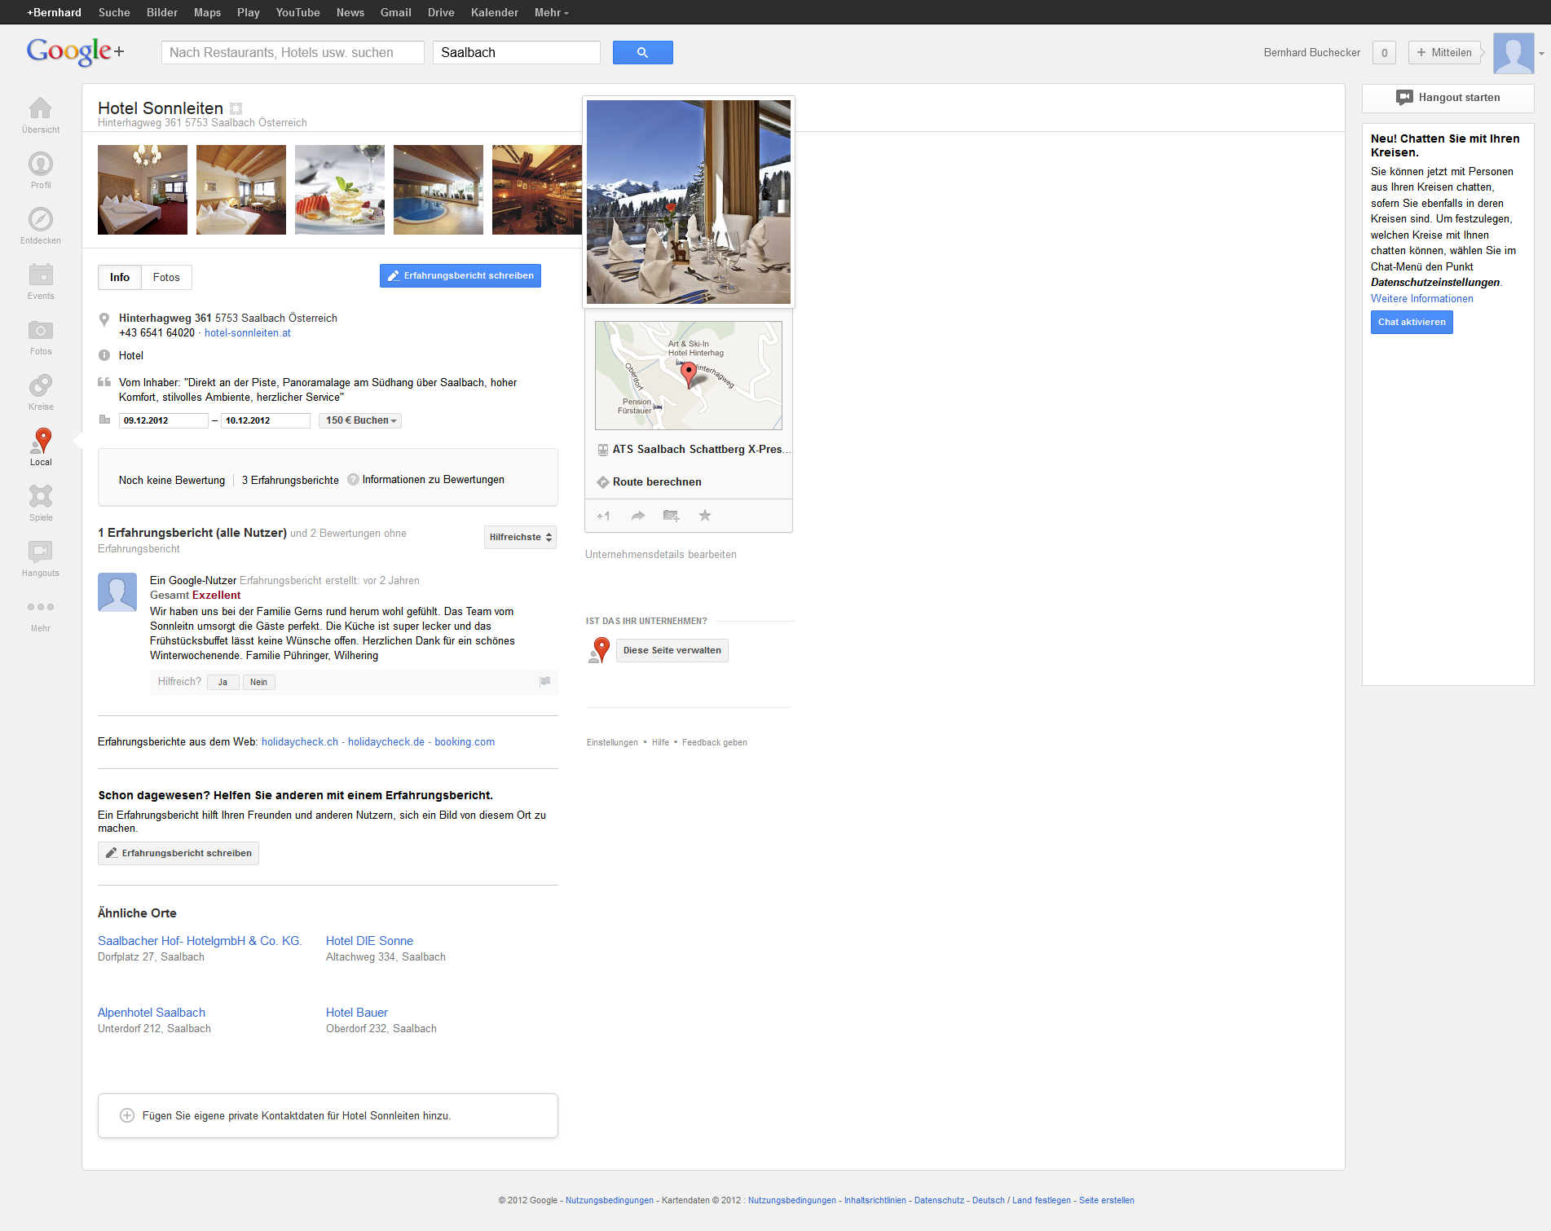Open the Übersicht home icon in sidebar
The width and height of the screenshot is (1551, 1231).
tap(40, 108)
